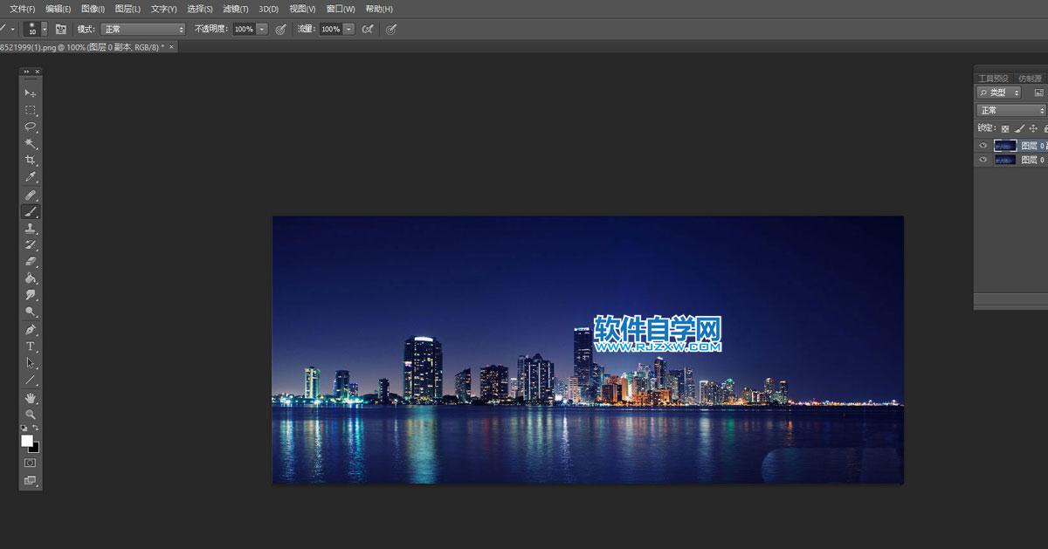Toggle visibility of bottom 图层 0 layer

pos(983,161)
